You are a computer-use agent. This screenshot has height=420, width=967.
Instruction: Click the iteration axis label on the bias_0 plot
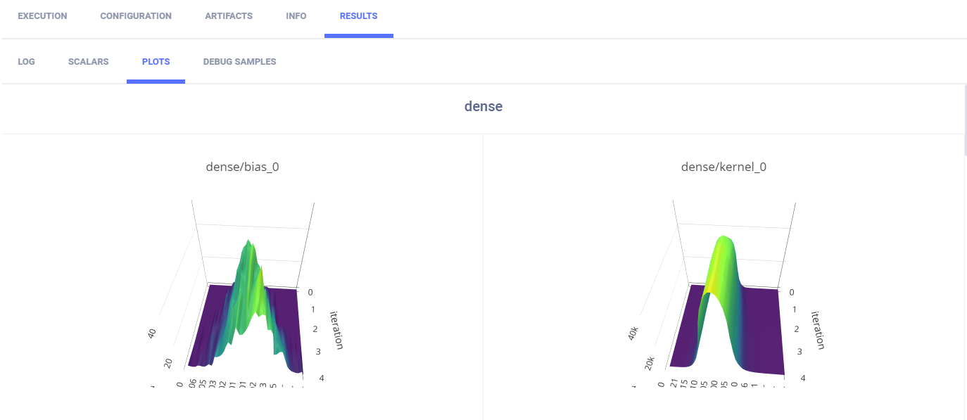[337, 329]
